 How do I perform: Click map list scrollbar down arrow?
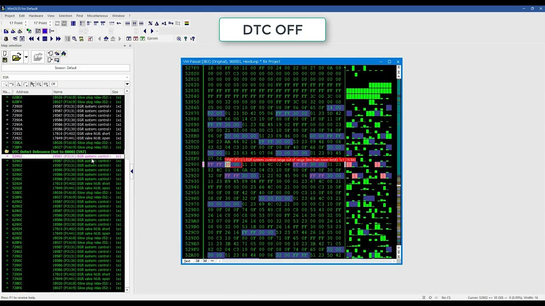(127, 289)
